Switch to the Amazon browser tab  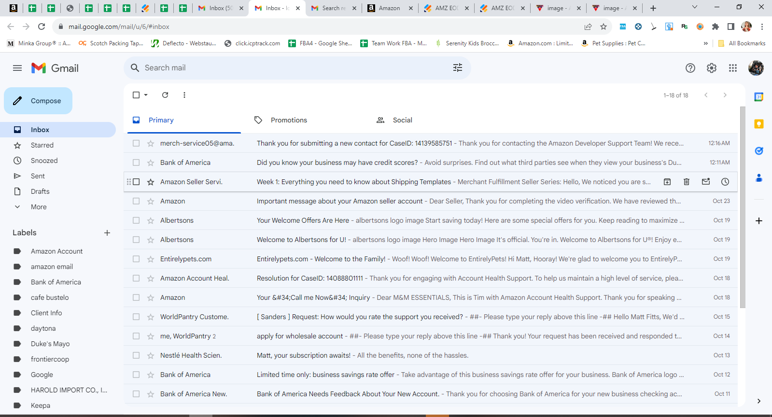coord(391,8)
